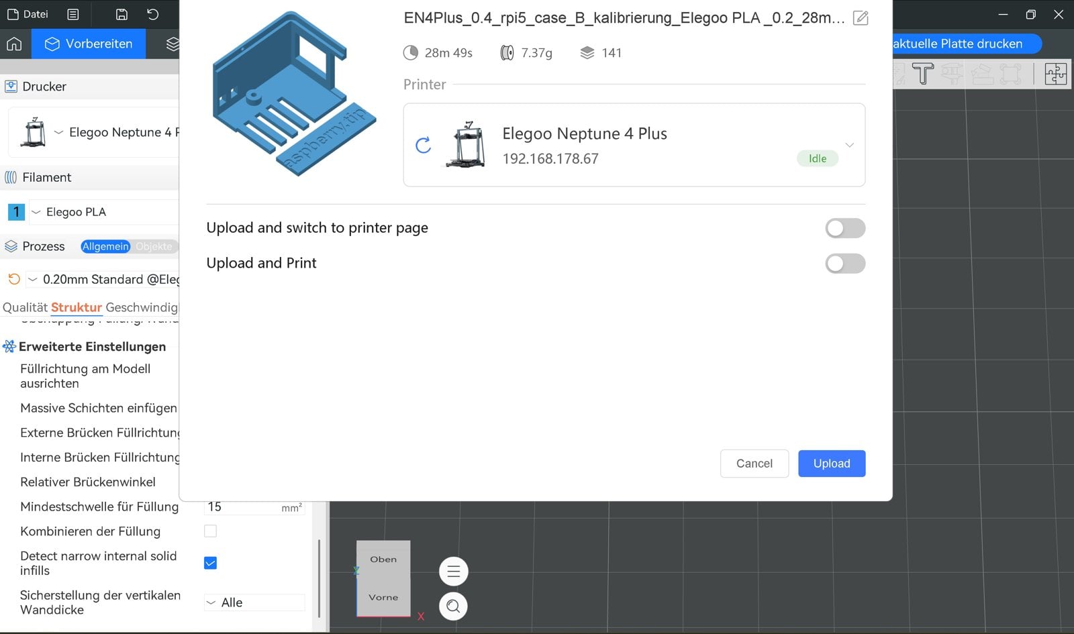This screenshot has height=634, width=1074.
Task: Click the layer count stack icon
Action: point(587,53)
